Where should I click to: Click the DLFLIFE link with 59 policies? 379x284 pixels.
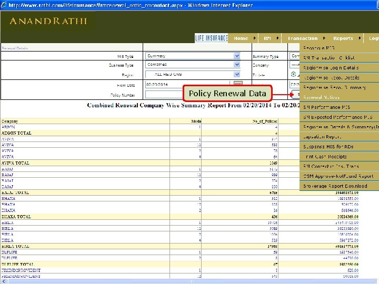[9, 252]
